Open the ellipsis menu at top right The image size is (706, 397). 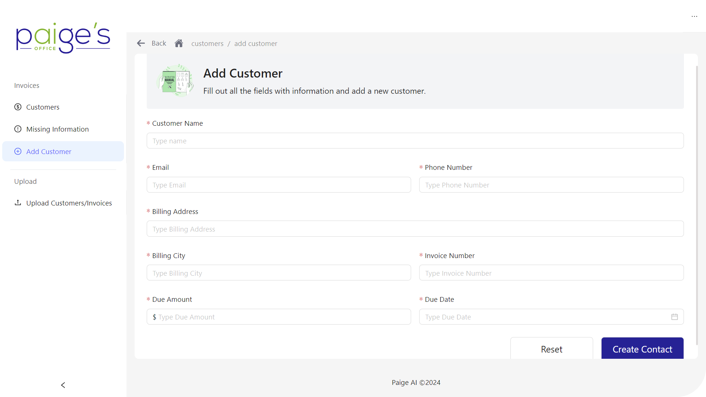point(695,16)
